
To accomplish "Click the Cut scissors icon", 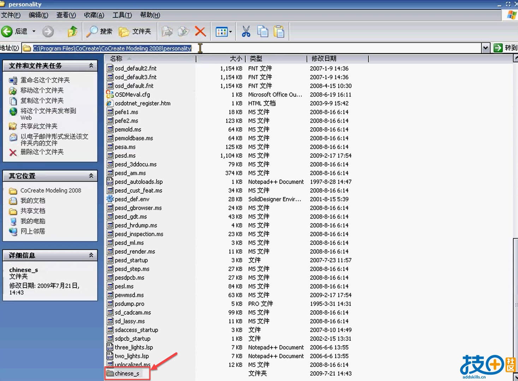I will [246, 31].
